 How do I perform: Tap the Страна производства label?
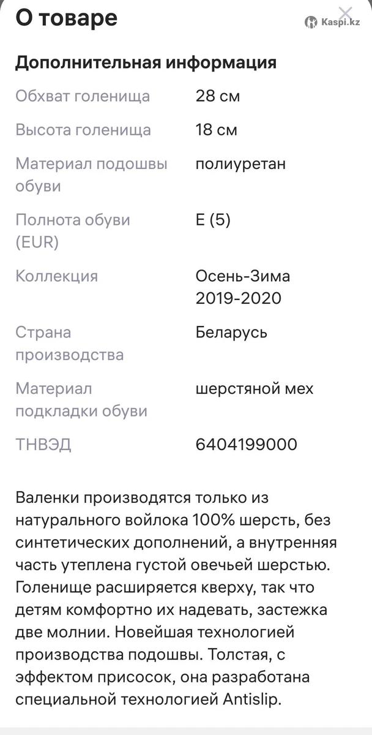[x=69, y=344]
